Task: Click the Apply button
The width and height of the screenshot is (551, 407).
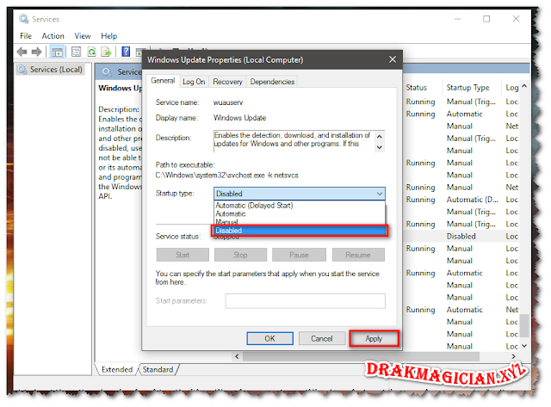Action: [374, 338]
